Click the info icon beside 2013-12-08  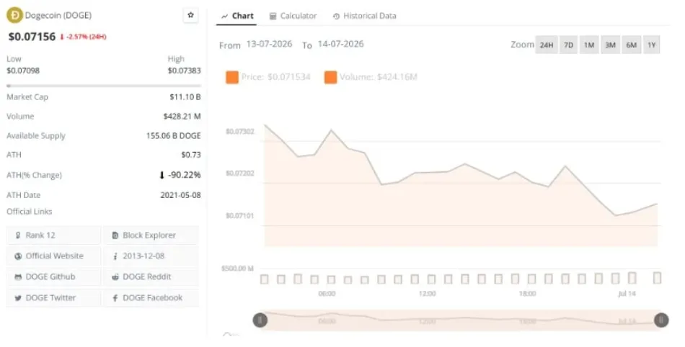coord(115,256)
